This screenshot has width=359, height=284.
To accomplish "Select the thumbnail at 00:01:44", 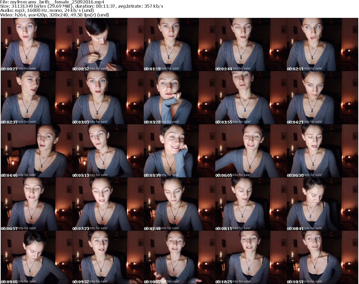I will (x=251, y=44).
